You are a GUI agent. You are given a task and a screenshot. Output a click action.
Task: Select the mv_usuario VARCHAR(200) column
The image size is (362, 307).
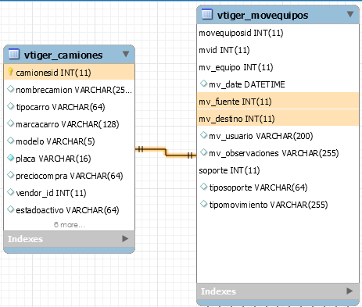pyautogui.click(x=278, y=136)
